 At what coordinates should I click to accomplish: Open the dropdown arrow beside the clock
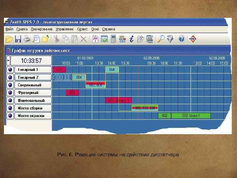pyautogui.click(x=8, y=61)
